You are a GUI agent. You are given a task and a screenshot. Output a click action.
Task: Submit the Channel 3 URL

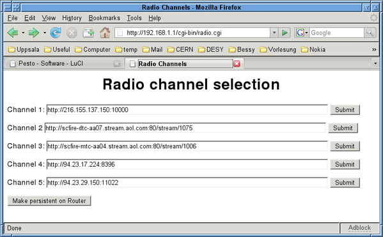click(345, 146)
